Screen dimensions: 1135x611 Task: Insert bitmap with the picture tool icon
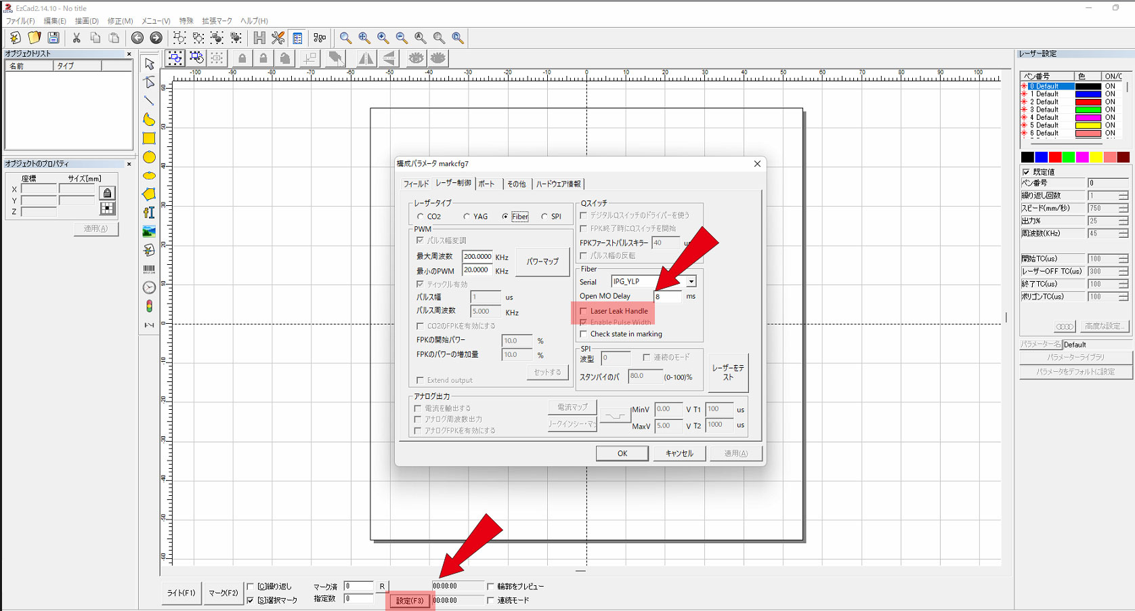pyautogui.click(x=149, y=231)
